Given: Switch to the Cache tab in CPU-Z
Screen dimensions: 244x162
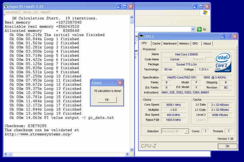Looking at the screenshot, I should 156,43.
